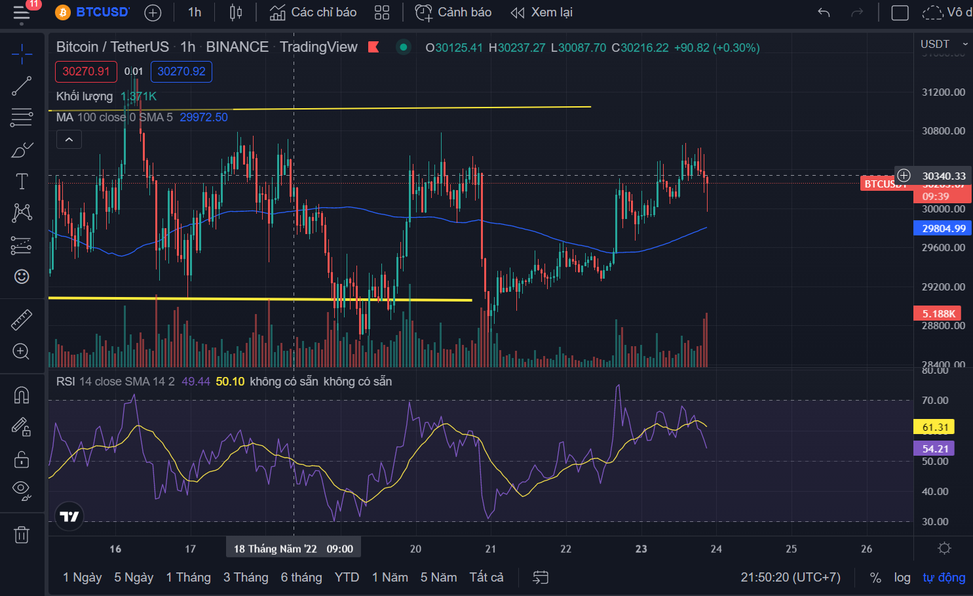Click red volume label 5.188K
The width and height of the screenshot is (973, 596).
click(938, 313)
